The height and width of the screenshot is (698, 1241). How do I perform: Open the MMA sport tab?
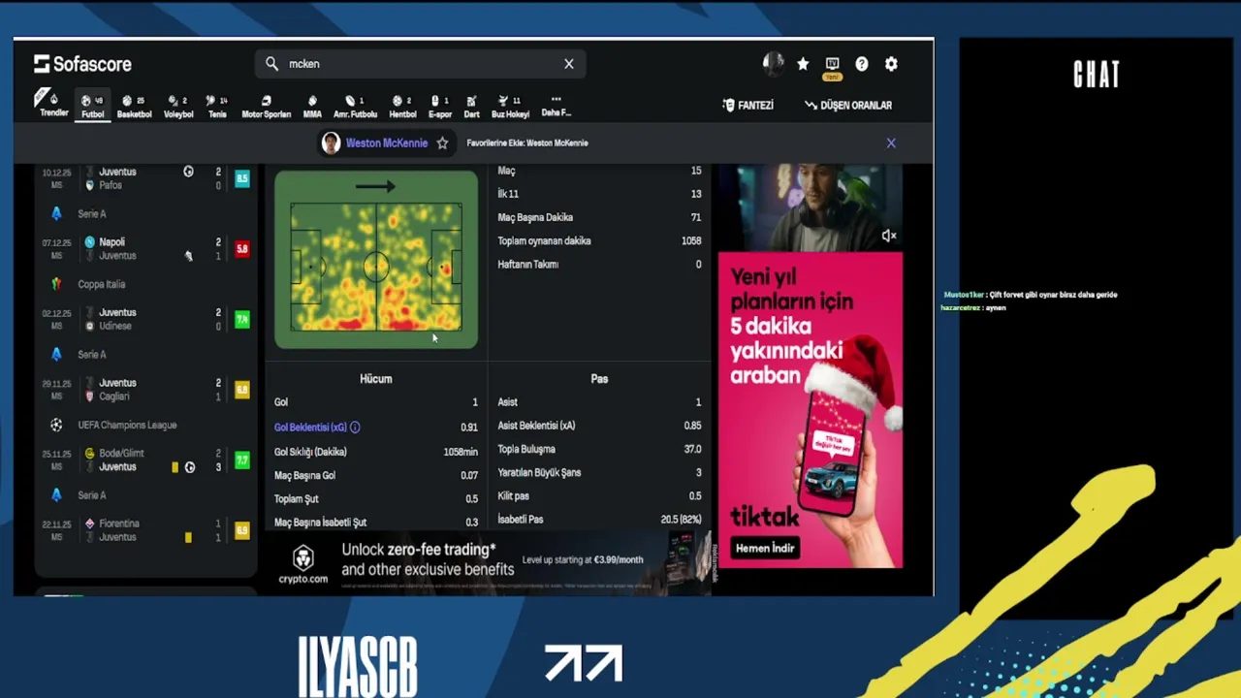click(312, 106)
